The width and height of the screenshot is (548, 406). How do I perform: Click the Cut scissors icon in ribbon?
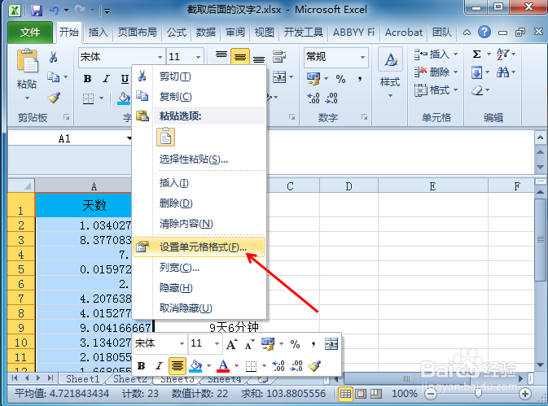point(53,57)
